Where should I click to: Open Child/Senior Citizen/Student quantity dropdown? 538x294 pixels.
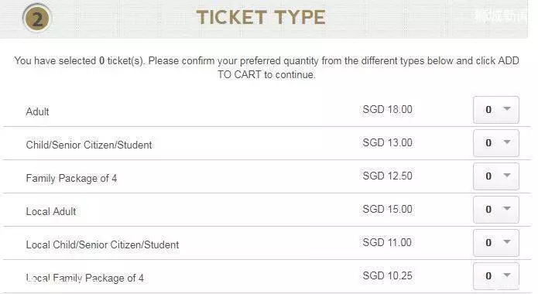[x=495, y=143]
